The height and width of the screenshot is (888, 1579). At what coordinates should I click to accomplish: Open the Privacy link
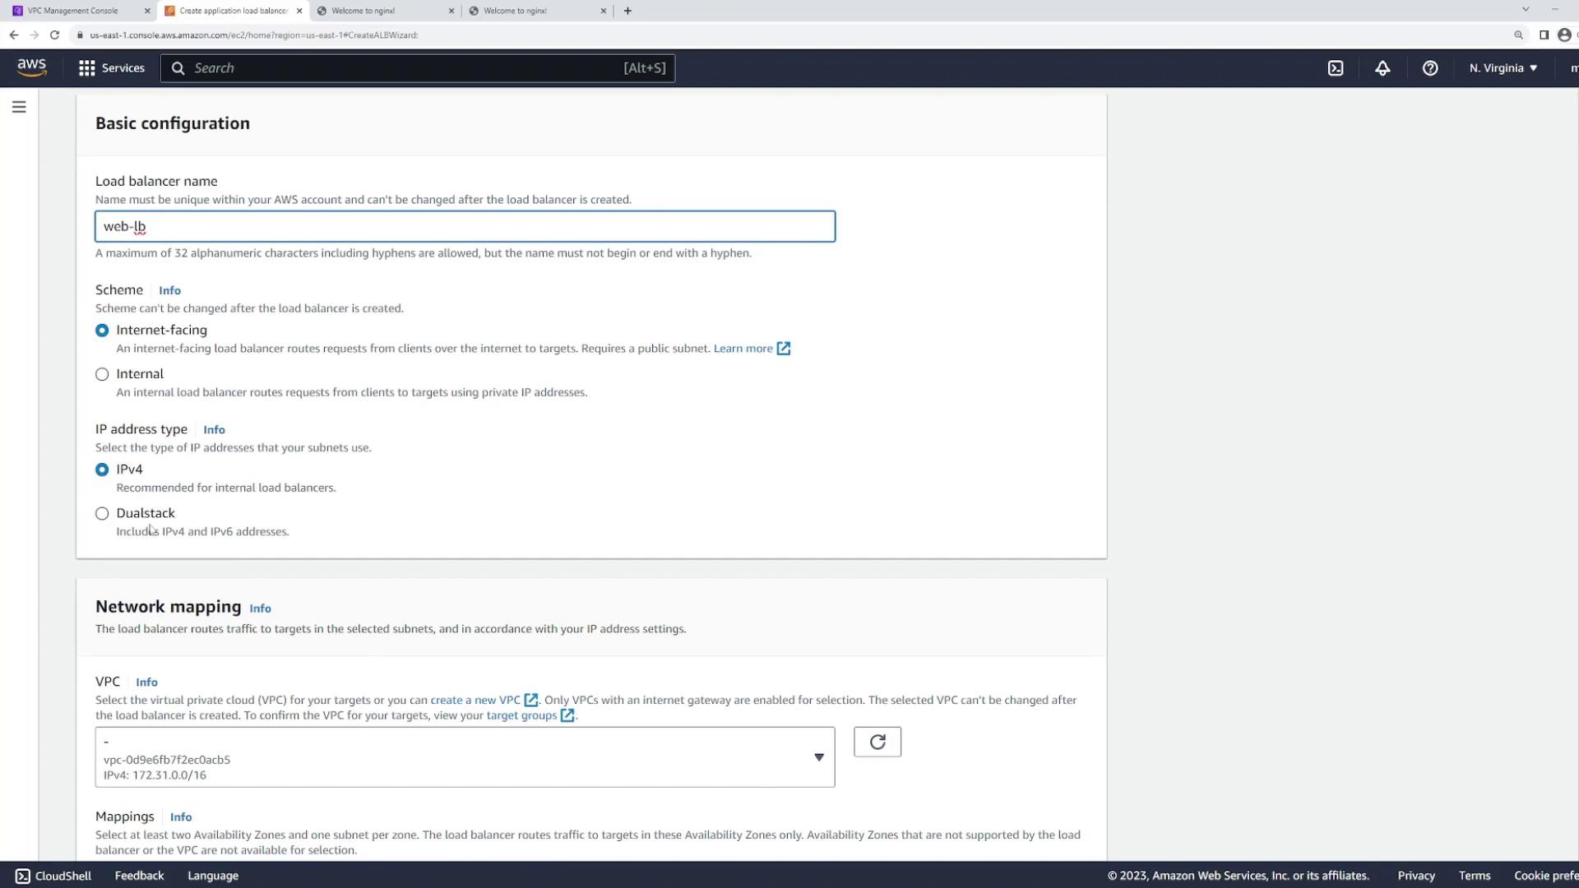1416,876
